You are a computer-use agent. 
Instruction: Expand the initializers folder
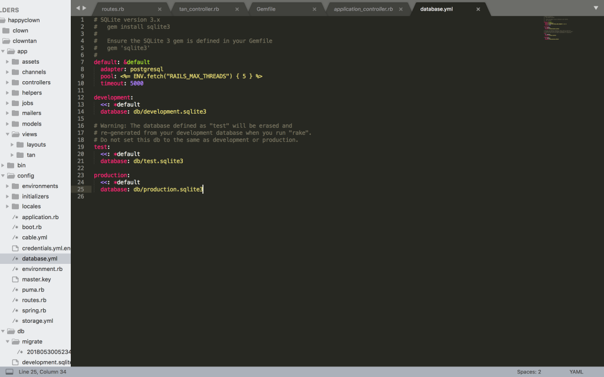7,196
